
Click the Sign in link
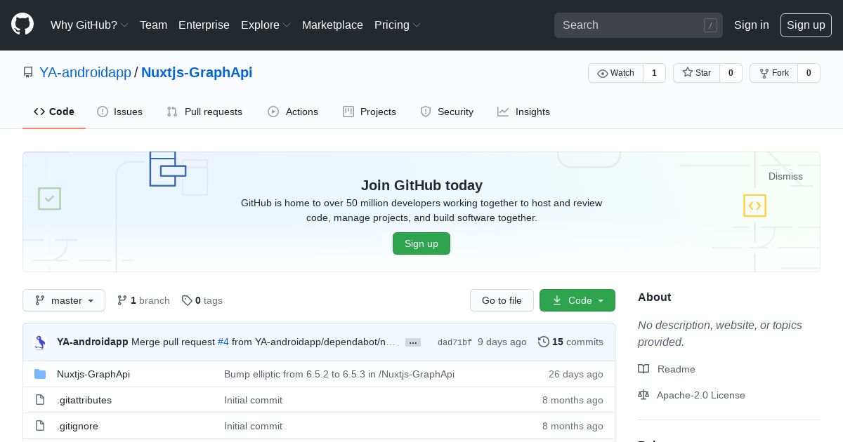click(x=752, y=25)
